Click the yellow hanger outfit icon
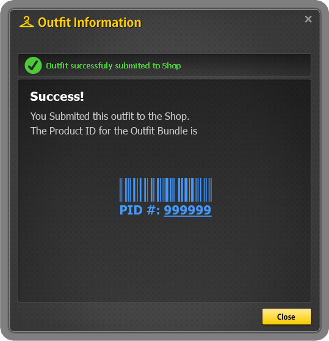 pyautogui.click(x=26, y=22)
